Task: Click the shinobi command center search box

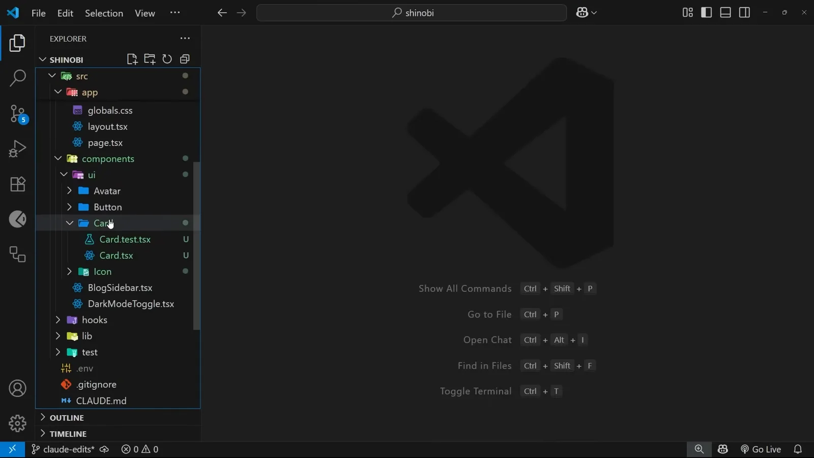Action: point(412,13)
